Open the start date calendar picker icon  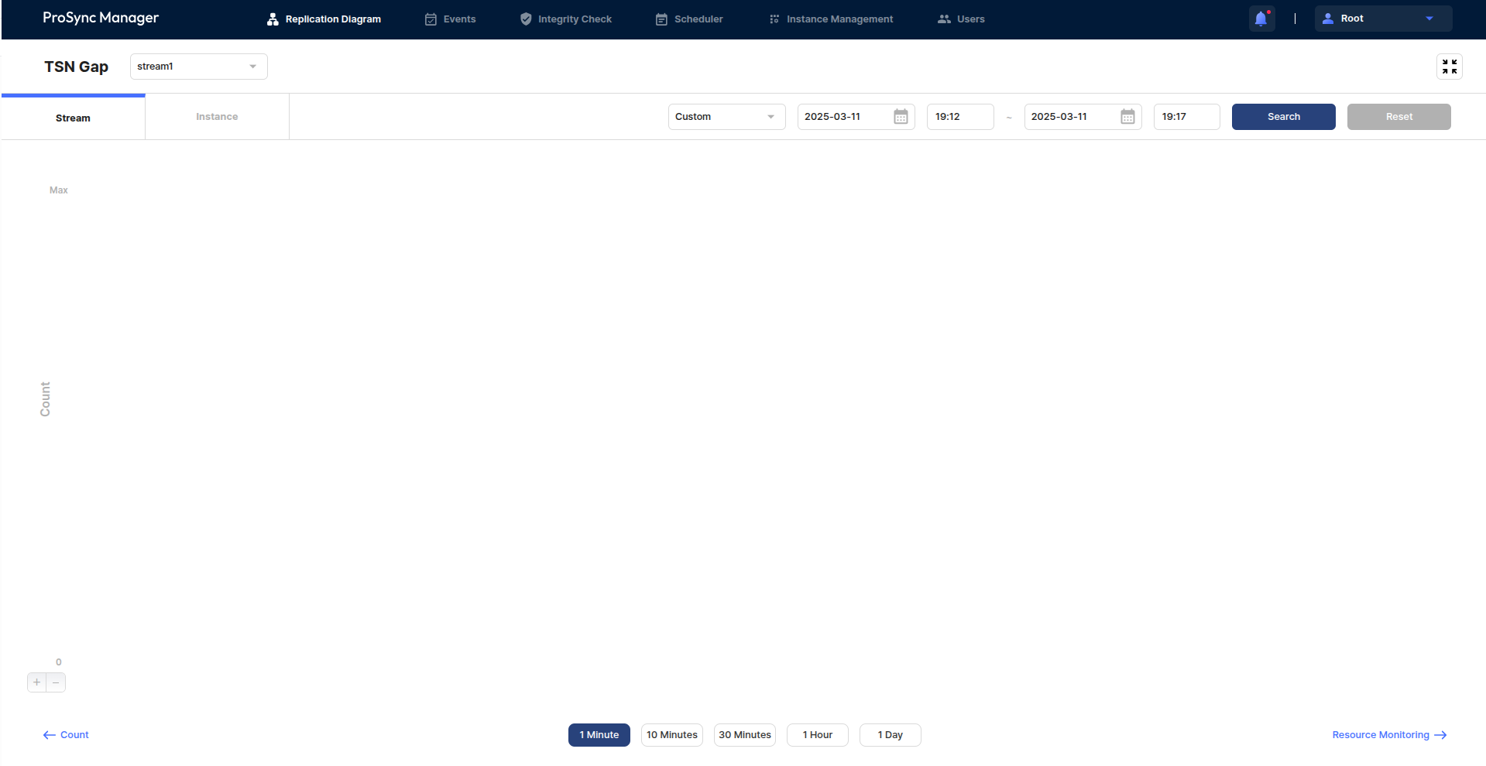(x=901, y=117)
